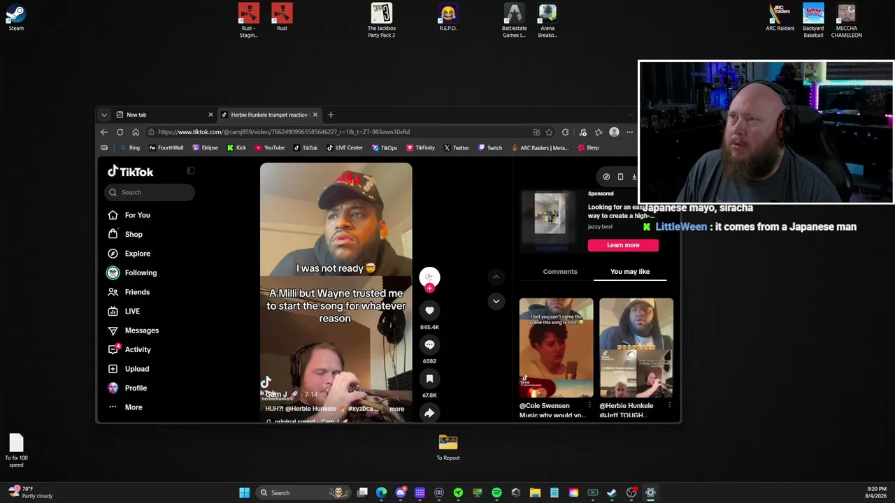Open the Herbie Hunkele recommended video thumbnail
This screenshot has height=503, width=895.
[636, 348]
